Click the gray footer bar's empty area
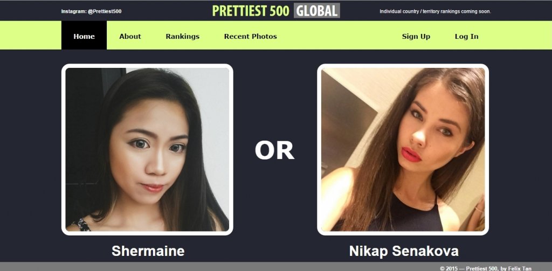 point(211,267)
